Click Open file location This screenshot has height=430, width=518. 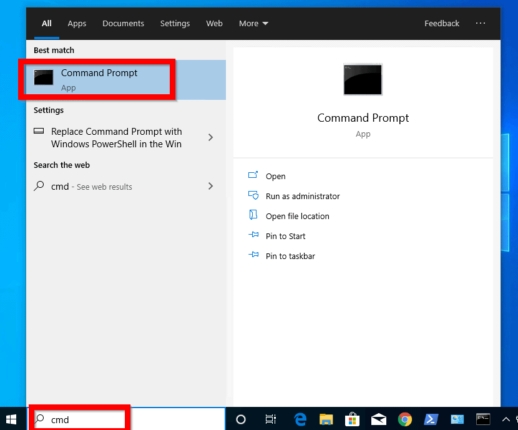(297, 216)
